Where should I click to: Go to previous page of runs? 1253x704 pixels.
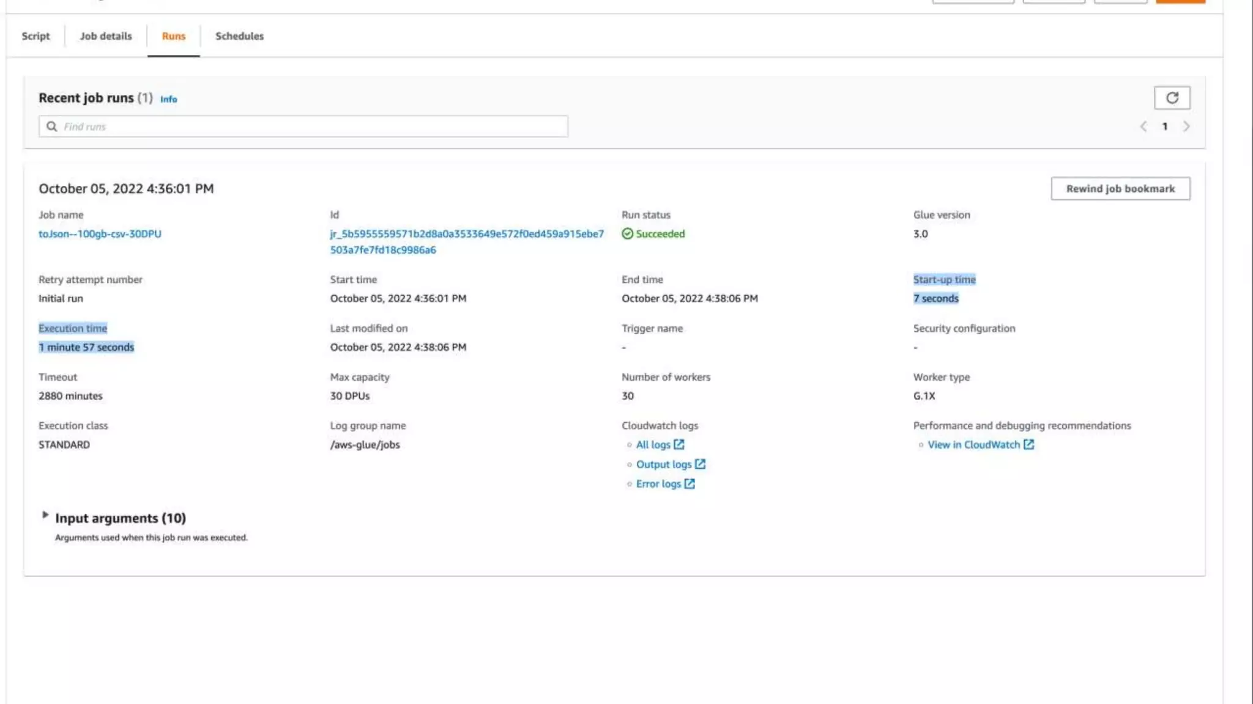(x=1143, y=127)
